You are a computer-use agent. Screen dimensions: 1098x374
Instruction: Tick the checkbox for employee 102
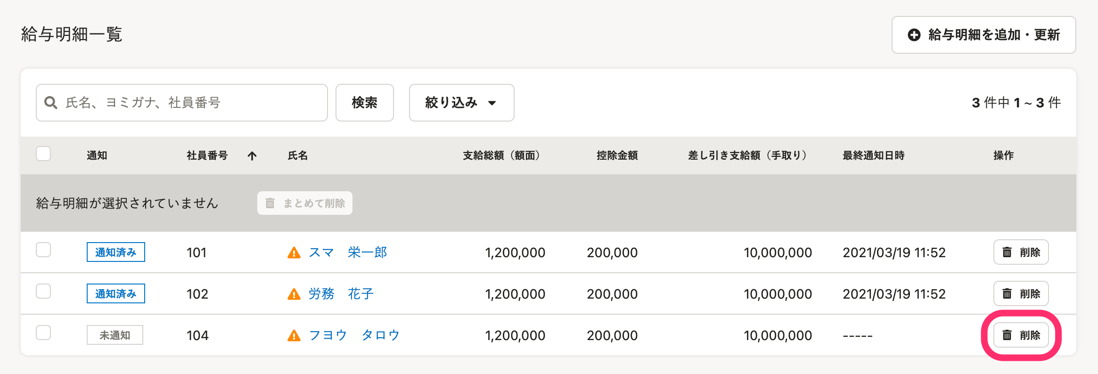tap(43, 292)
